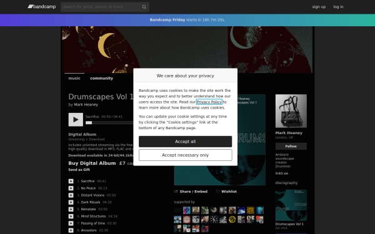Play track 7 Passing of time

tap(71, 223)
